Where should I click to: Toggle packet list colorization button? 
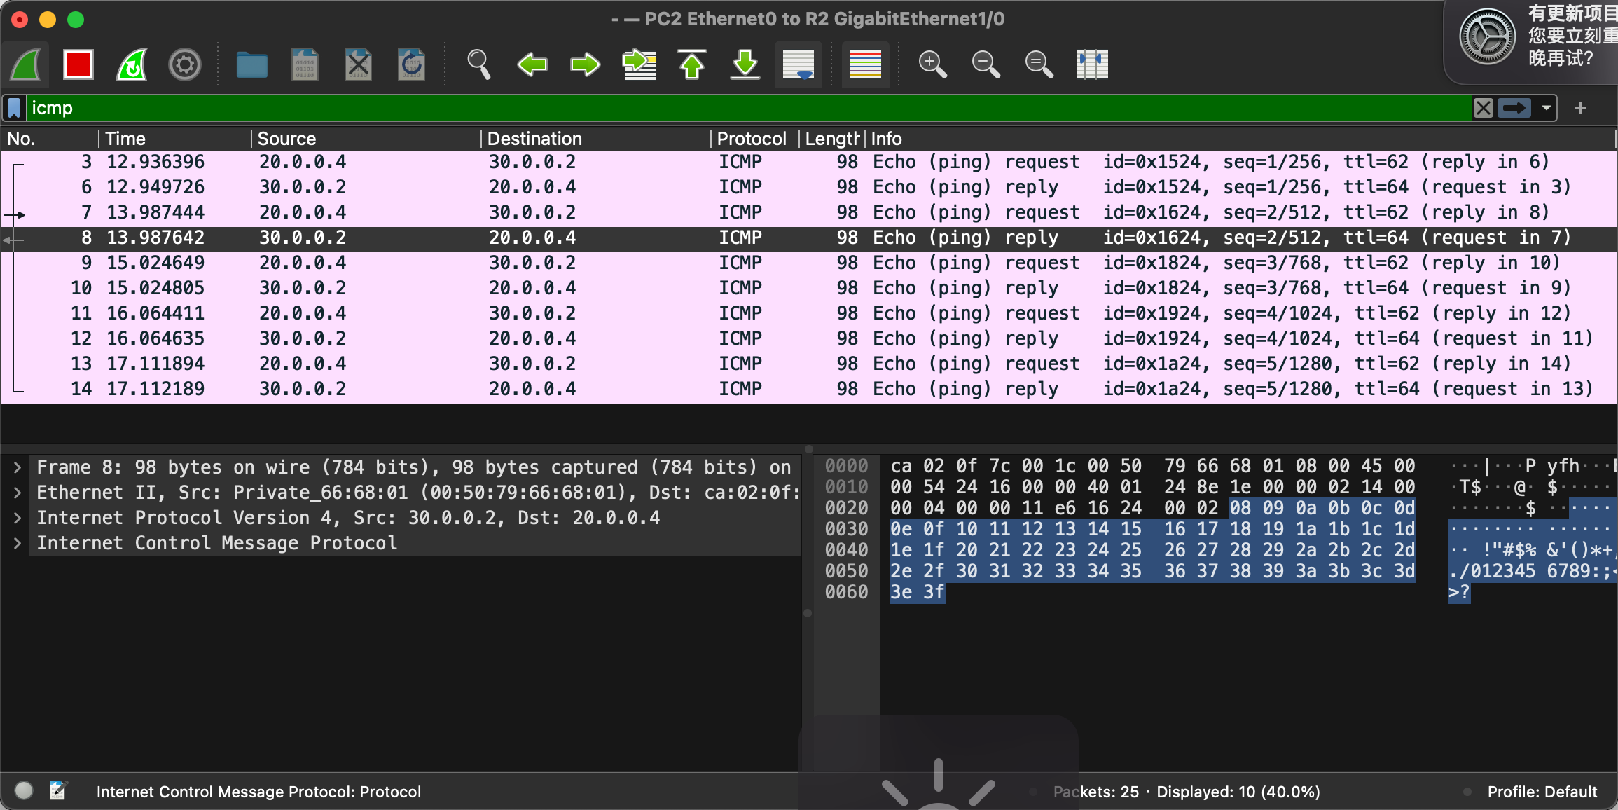[x=866, y=65]
